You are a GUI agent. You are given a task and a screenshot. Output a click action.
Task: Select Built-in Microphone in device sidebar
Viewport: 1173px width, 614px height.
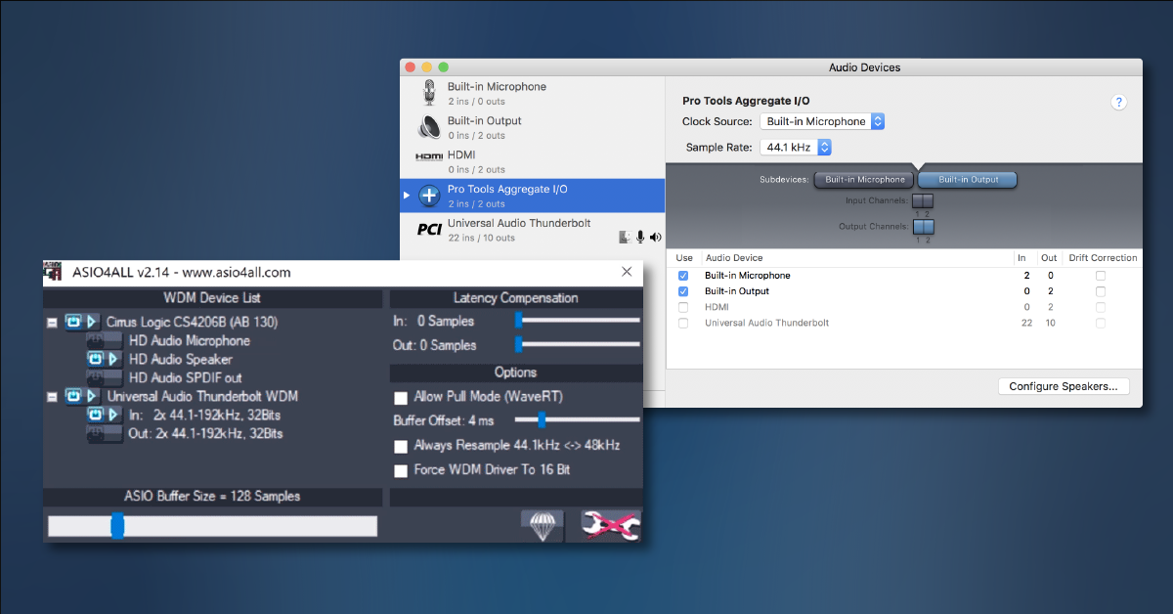click(533, 93)
